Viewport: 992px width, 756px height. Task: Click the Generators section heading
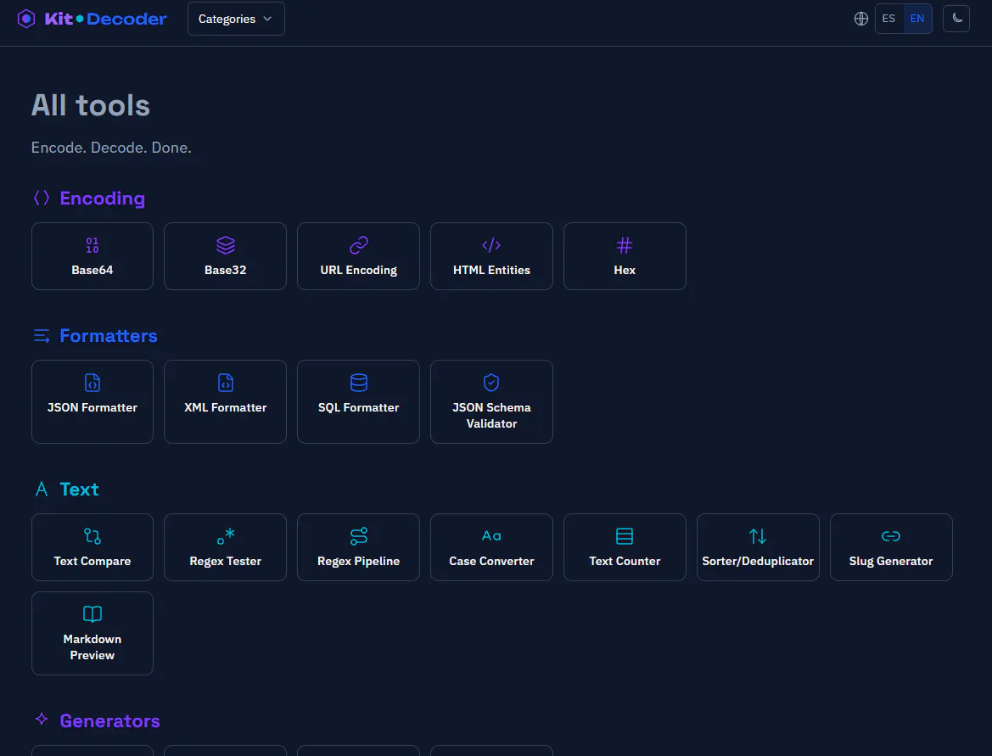tap(109, 721)
